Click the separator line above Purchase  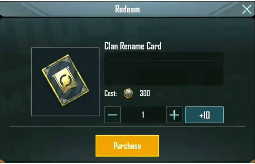[x=127, y=126]
